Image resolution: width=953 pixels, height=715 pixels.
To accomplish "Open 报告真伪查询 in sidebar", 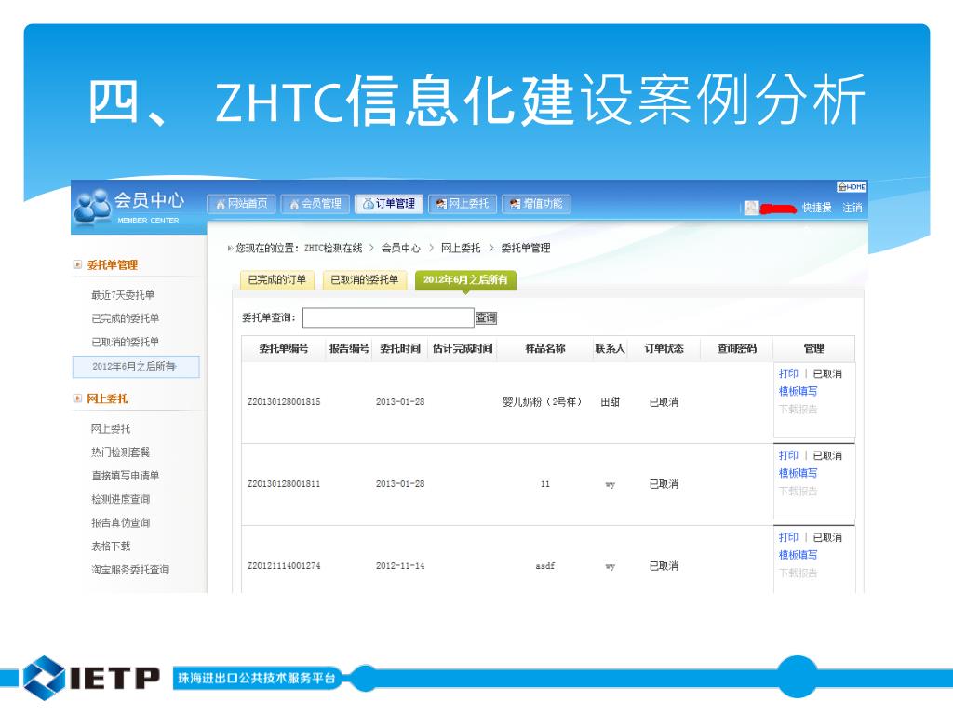I will [120, 523].
